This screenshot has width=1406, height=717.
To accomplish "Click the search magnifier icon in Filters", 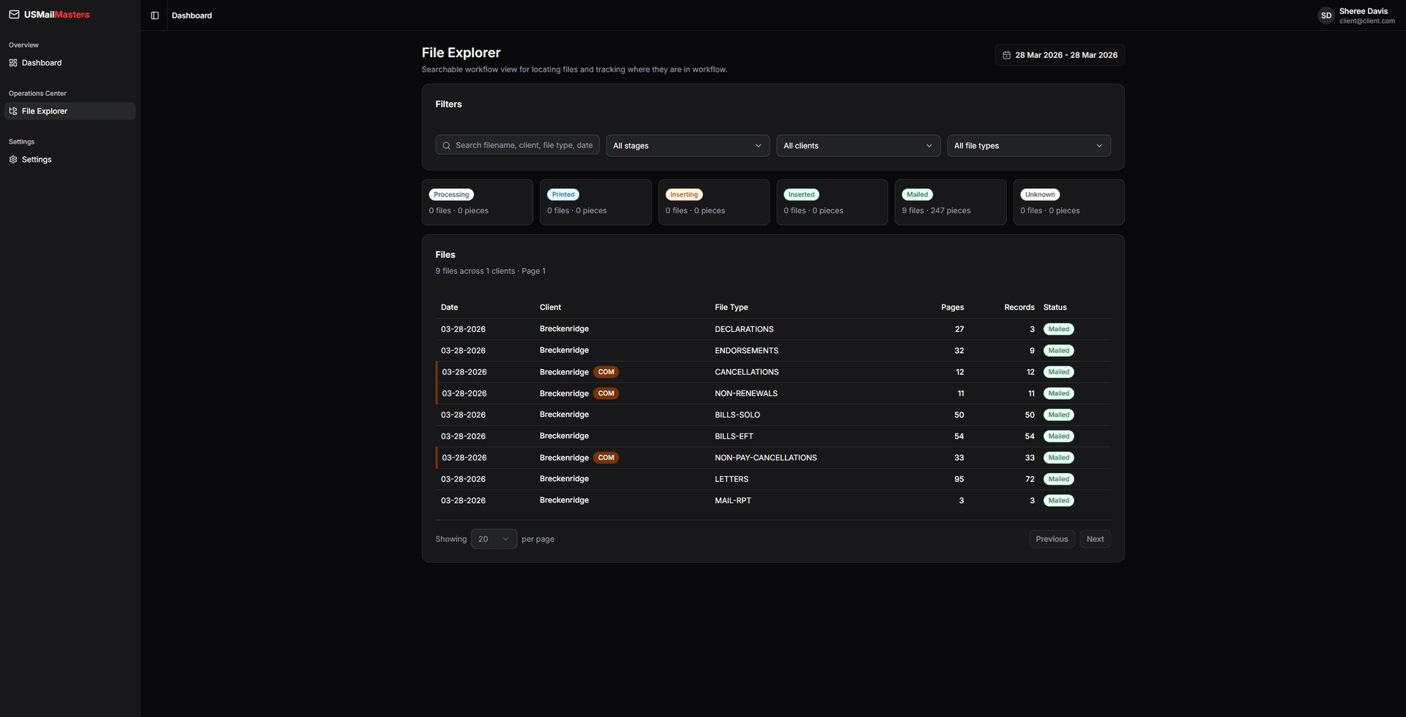I will click(x=446, y=145).
